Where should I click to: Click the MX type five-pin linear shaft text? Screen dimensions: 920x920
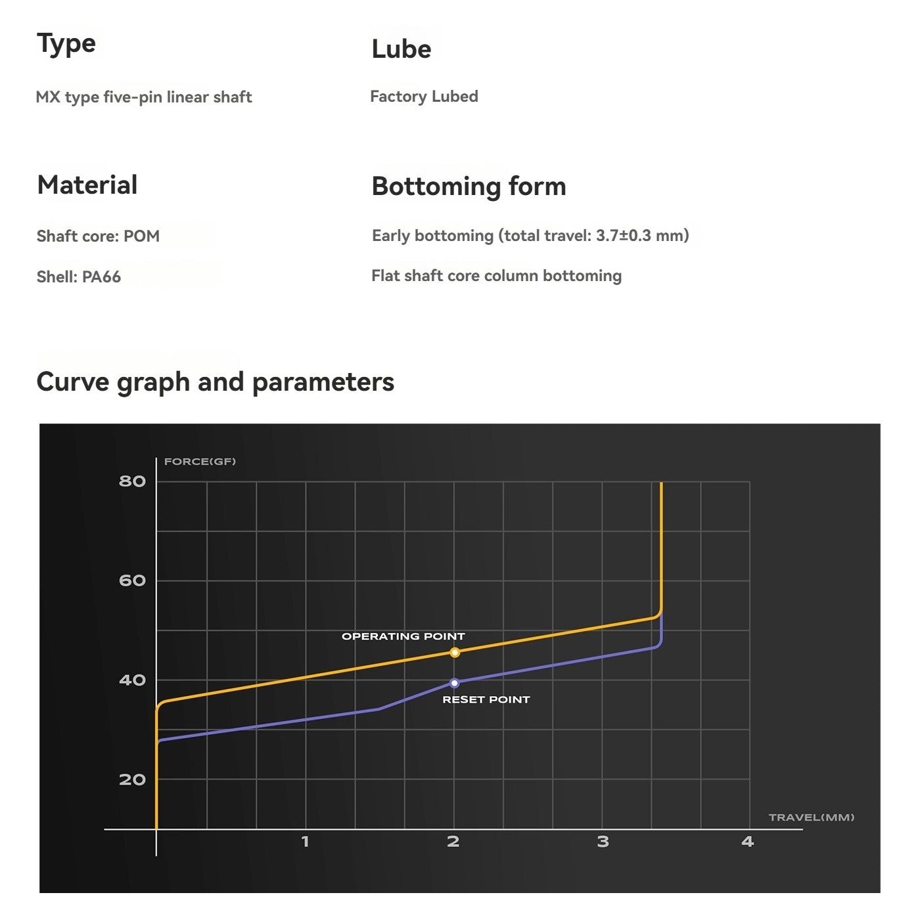144,97
